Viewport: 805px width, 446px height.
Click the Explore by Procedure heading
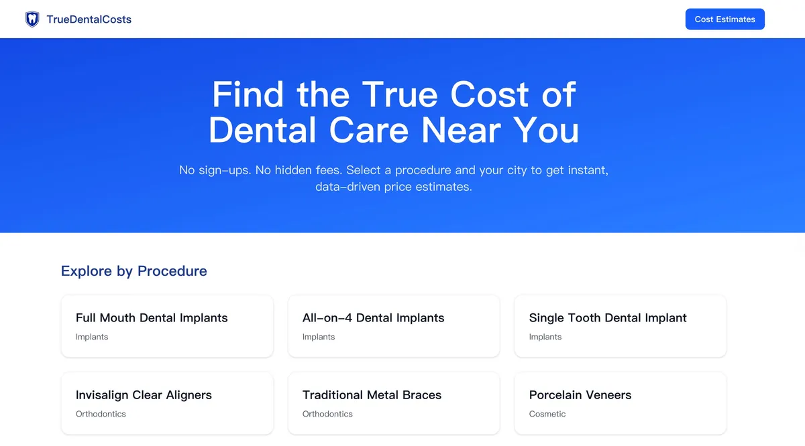(x=134, y=271)
